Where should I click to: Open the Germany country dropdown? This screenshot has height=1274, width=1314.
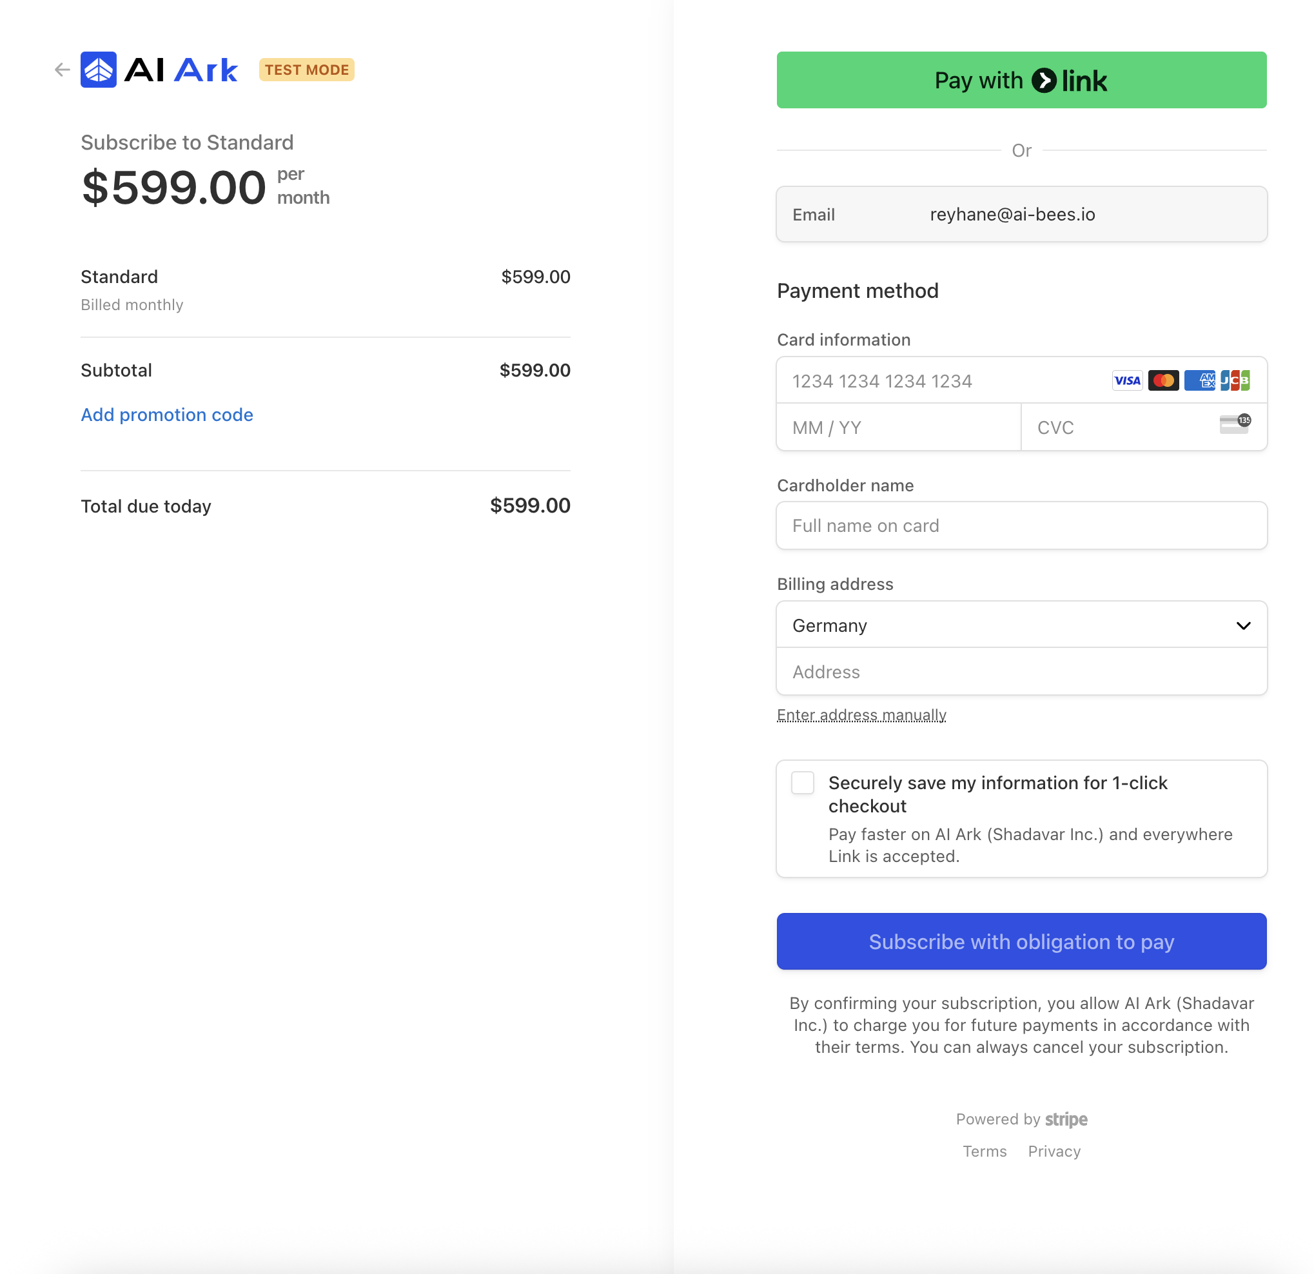[x=1021, y=625]
